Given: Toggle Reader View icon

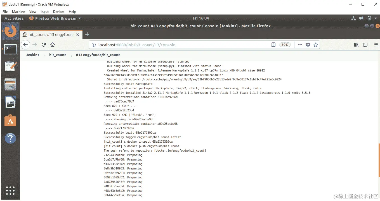Looking at the screenshot, I should (x=273, y=45).
